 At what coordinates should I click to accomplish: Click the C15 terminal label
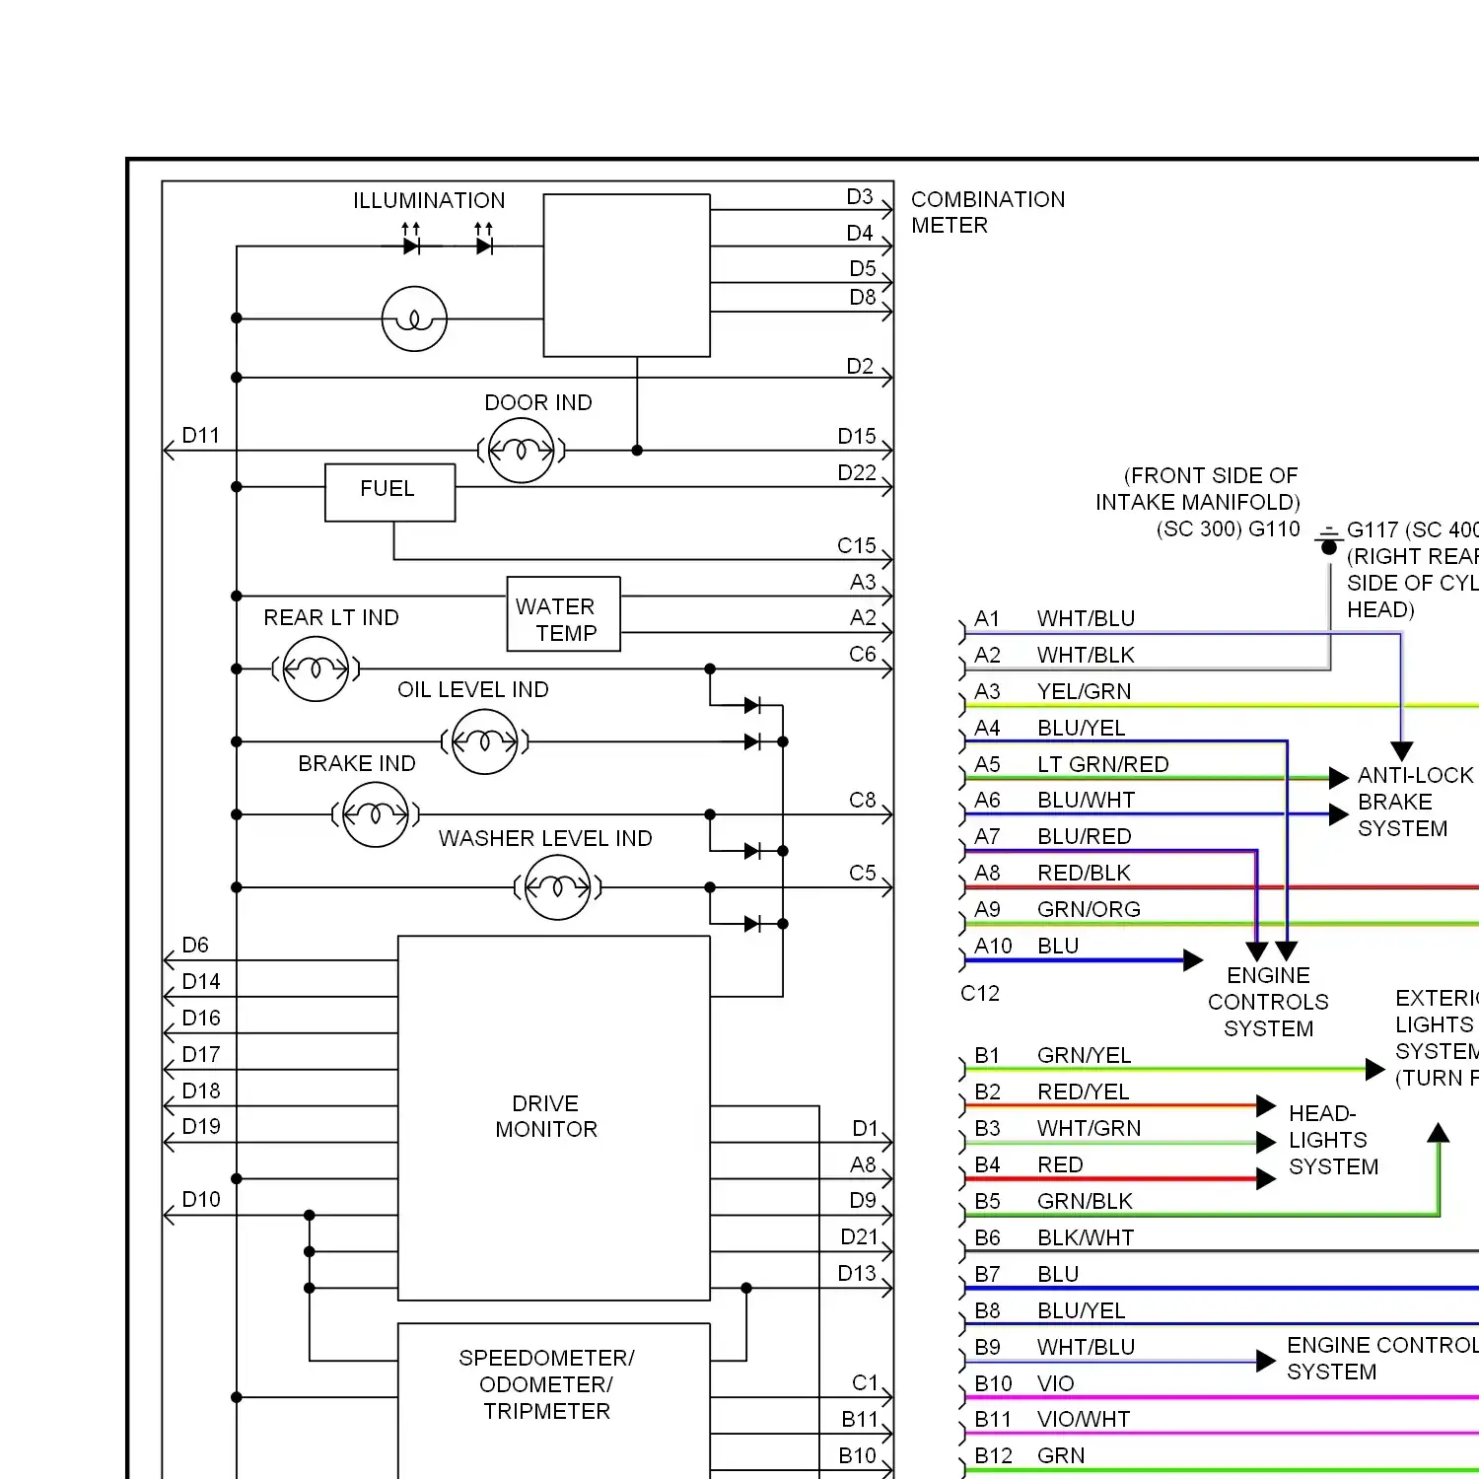click(x=857, y=546)
